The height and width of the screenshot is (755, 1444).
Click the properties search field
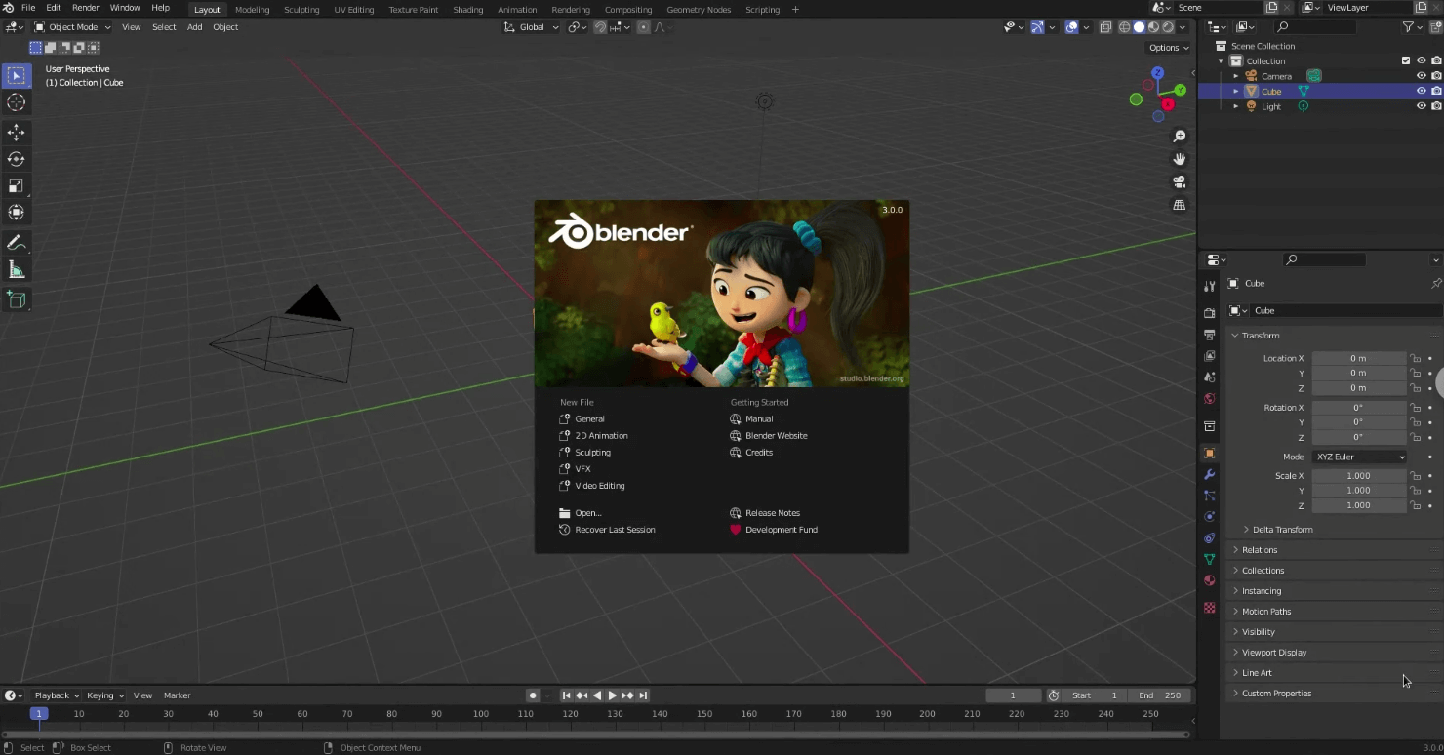tap(1325, 259)
